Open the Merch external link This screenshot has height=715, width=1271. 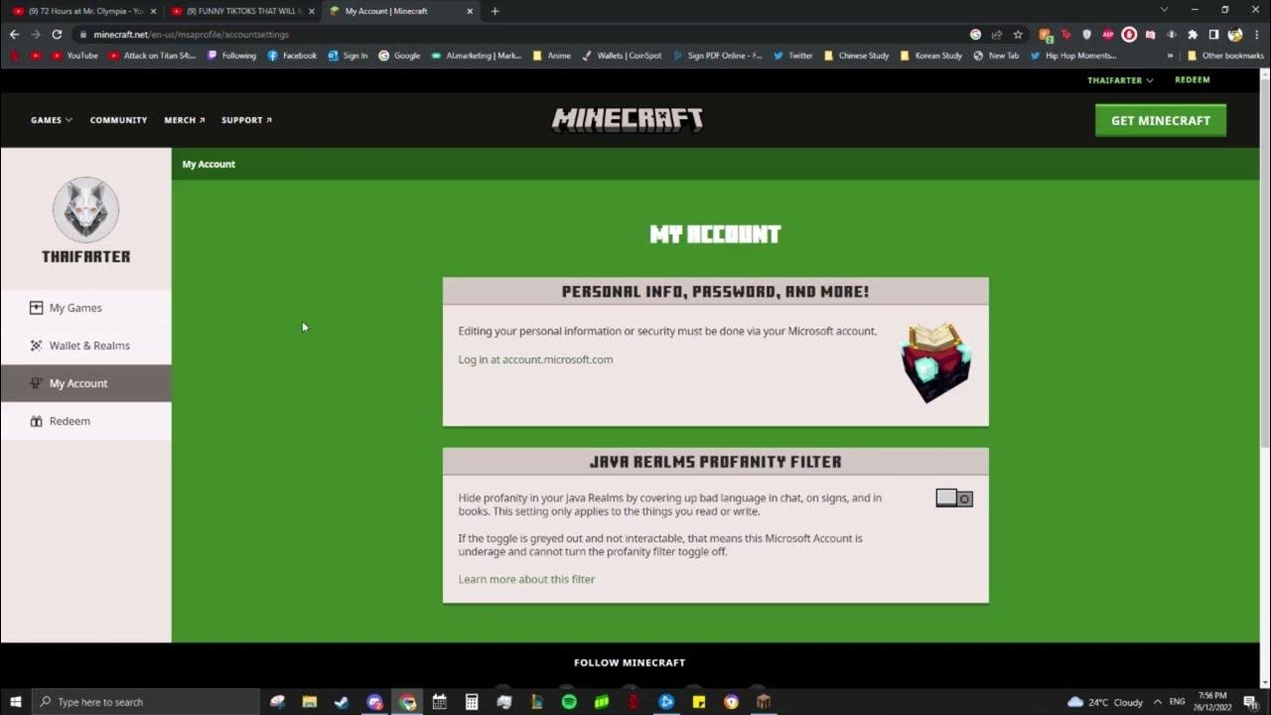tap(185, 120)
